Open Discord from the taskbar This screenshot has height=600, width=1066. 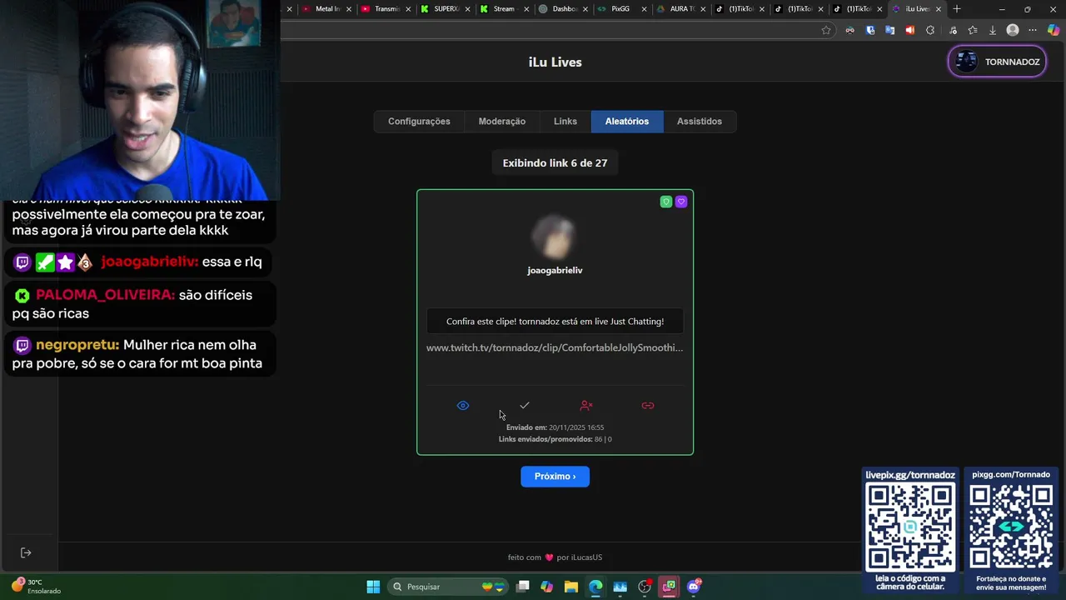point(694,587)
